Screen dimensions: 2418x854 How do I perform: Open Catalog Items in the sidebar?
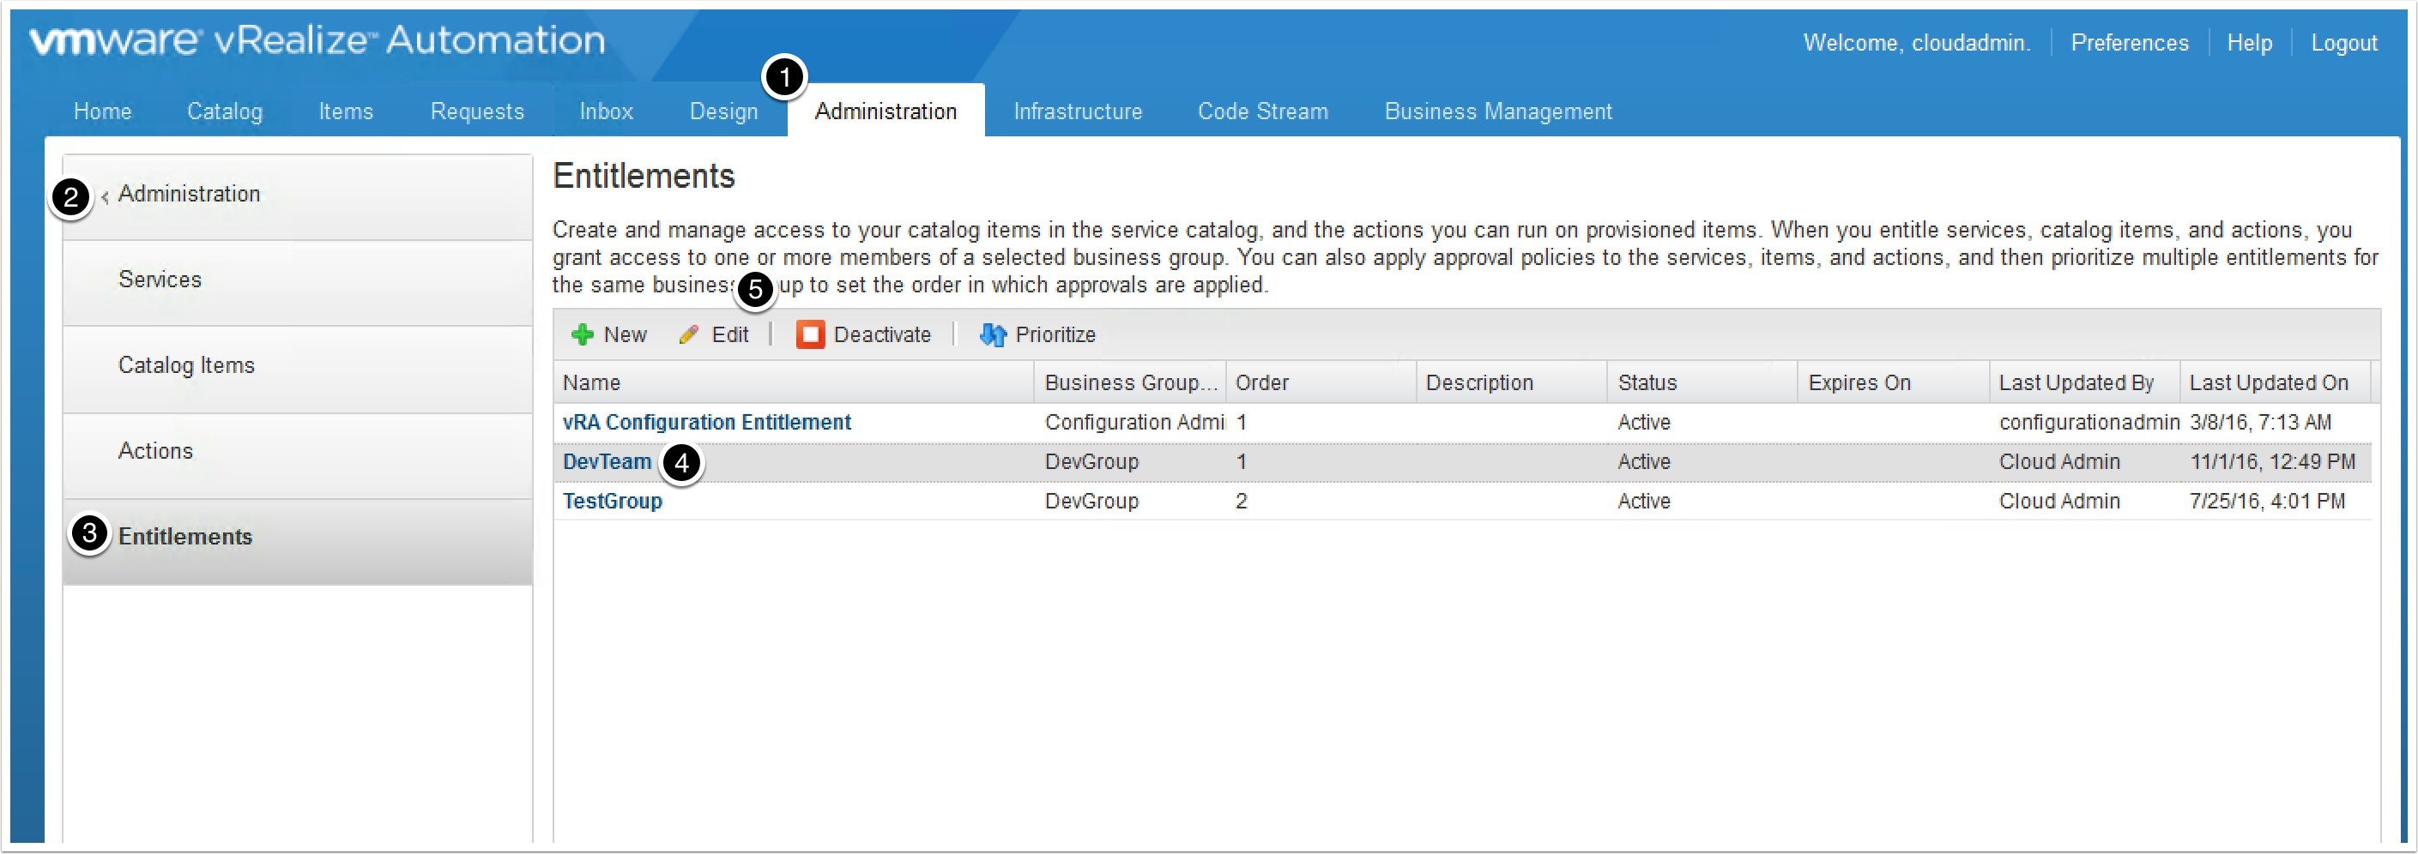(x=186, y=365)
